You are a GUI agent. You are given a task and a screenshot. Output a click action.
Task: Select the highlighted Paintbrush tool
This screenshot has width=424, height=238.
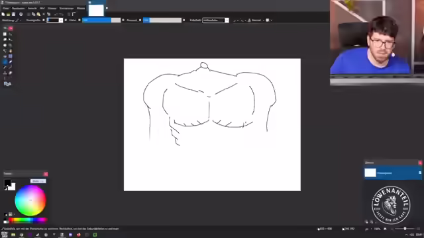(x=5, y=61)
